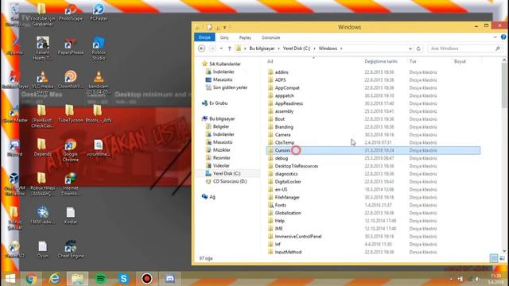
Task: Open İndirilenler under Sık Kullanılanlar
Action: point(223,71)
